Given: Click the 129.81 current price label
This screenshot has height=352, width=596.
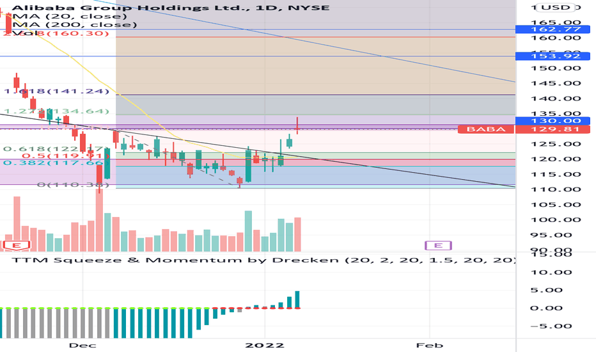Looking at the screenshot, I should (553, 129).
